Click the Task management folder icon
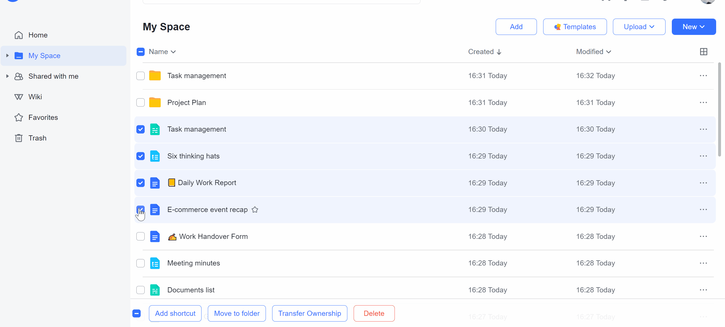 pyautogui.click(x=155, y=76)
